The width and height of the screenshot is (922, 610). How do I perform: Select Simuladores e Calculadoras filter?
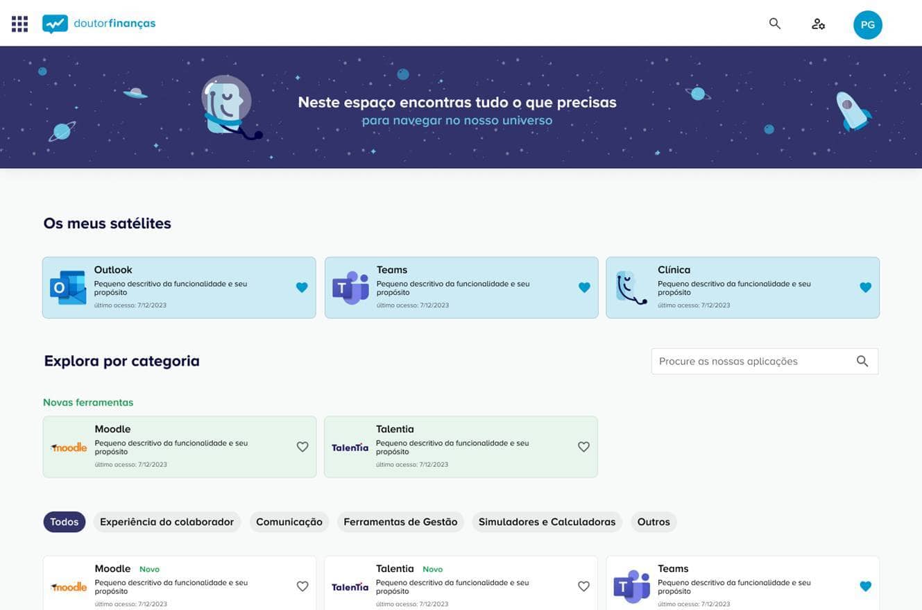pyautogui.click(x=547, y=522)
